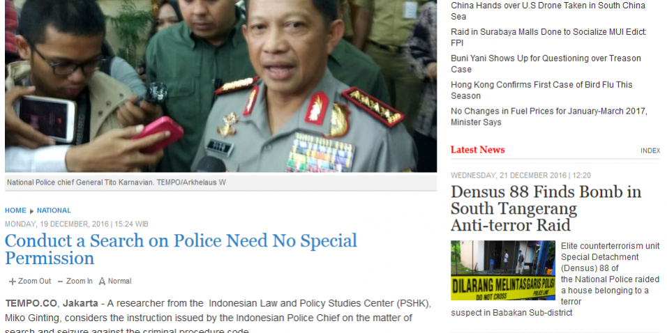Open the article headline about police search permission
The width and height of the screenshot is (667, 333).
tap(181, 249)
